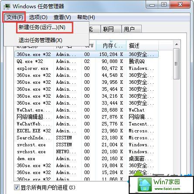Minimize the Task Manager window
The height and width of the screenshot is (194, 194).
(152, 5)
